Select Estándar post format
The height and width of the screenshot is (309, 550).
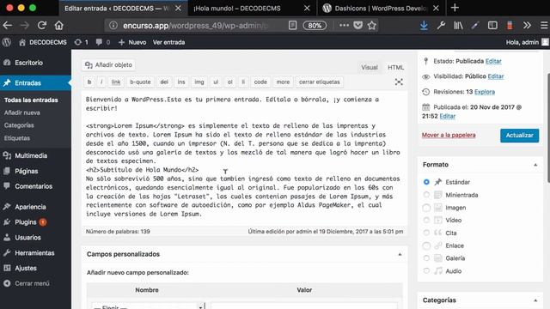[x=426, y=182]
